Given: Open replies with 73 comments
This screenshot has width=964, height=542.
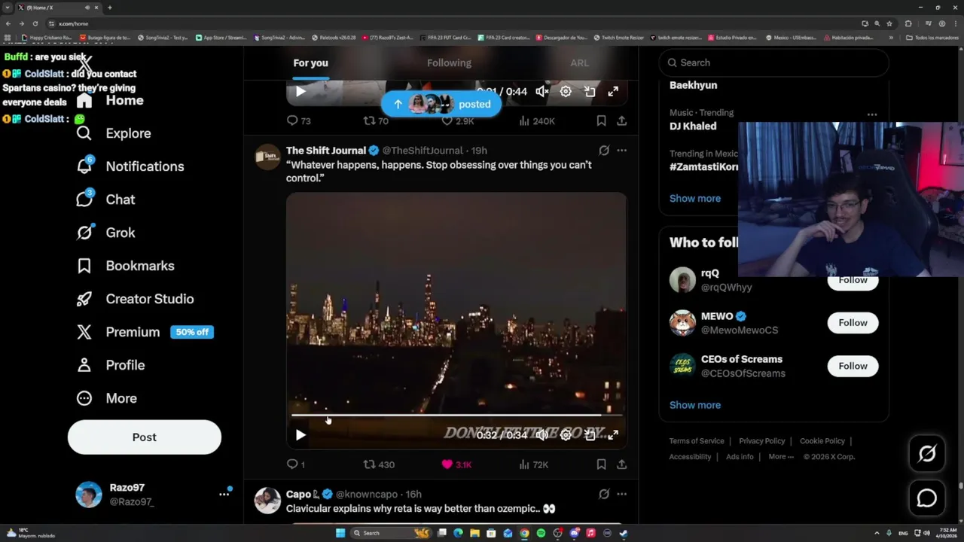Looking at the screenshot, I should point(299,120).
